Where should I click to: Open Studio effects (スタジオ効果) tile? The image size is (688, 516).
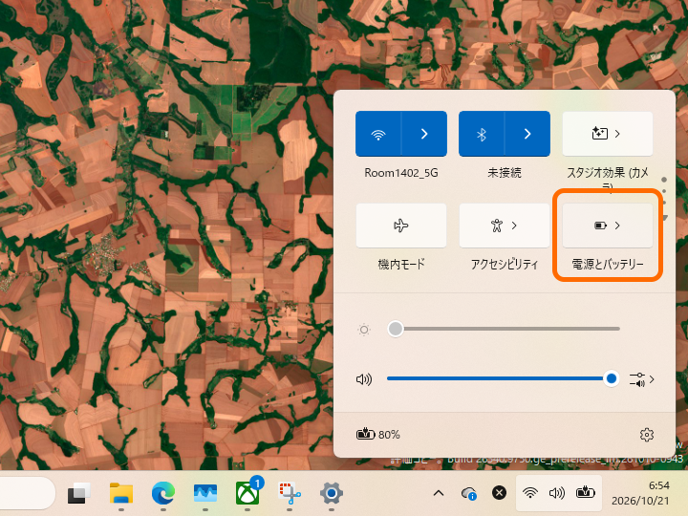608,134
